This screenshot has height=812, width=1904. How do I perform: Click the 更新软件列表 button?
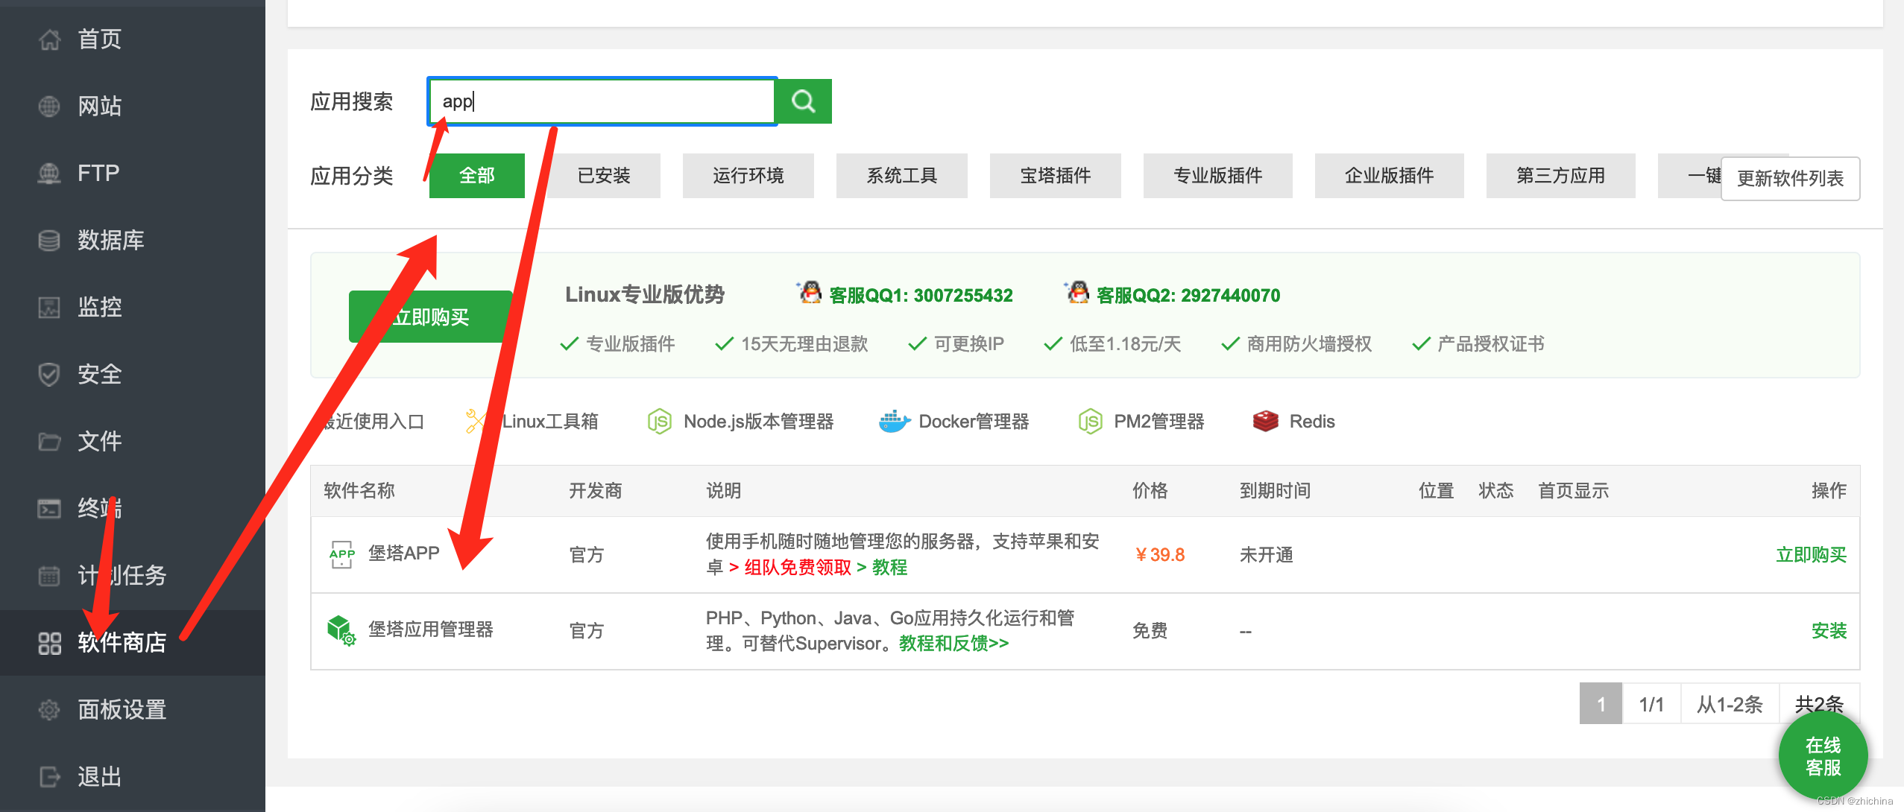tap(1790, 179)
